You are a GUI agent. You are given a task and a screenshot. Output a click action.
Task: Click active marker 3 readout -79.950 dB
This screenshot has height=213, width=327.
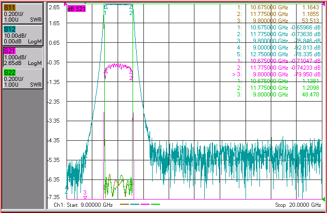tap(307, 74)
